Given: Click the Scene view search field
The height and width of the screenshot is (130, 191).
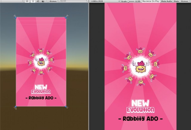Looking at the screenshot, I should pos(74,1).
